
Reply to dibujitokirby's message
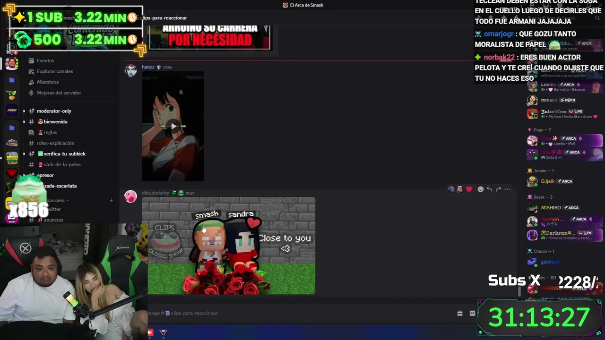coord(489,189)
